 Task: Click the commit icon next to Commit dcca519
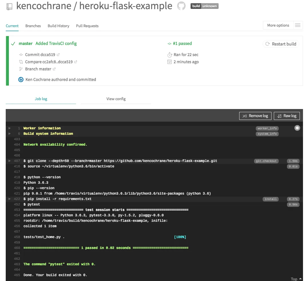[21, 55]
